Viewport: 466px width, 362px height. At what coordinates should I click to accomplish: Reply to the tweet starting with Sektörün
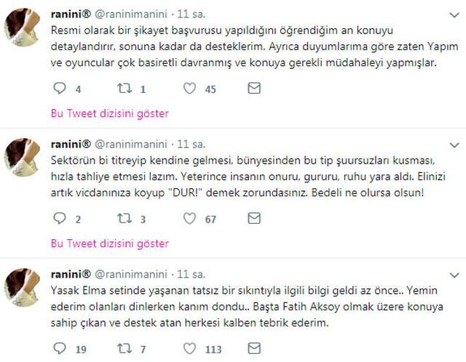click(x=61, y=219)
